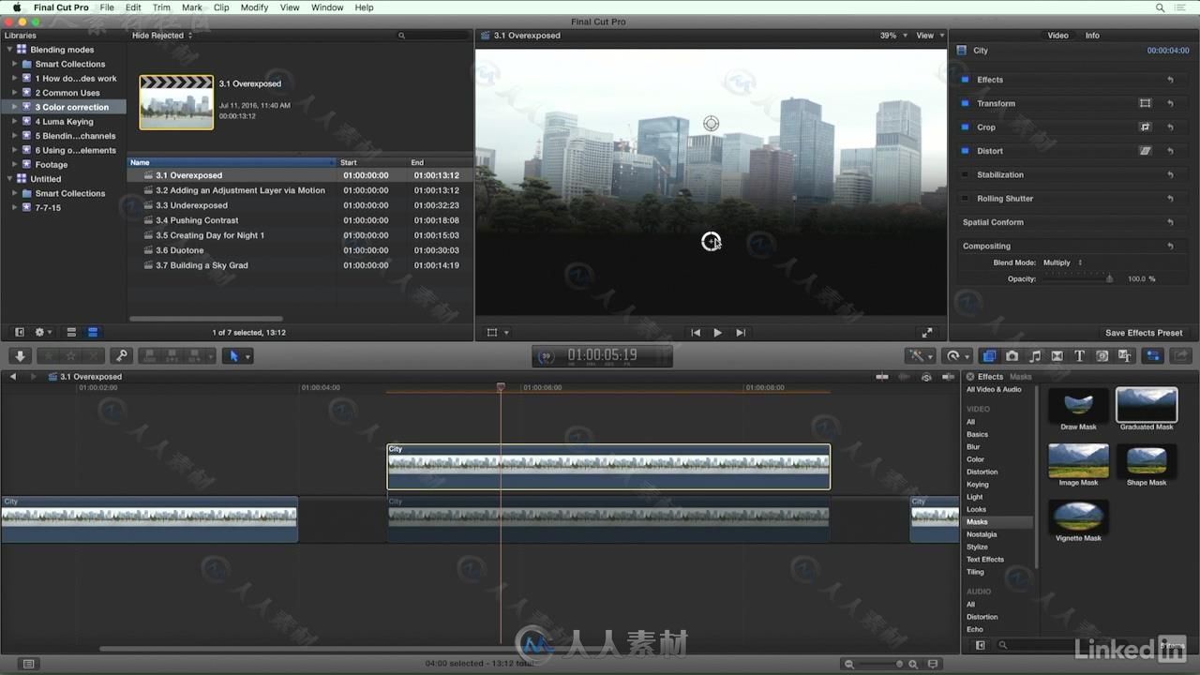Enable the Stabilization checkbox
Image resolution: width=1200 pixels, height=675 pixels.
(966, 174)
